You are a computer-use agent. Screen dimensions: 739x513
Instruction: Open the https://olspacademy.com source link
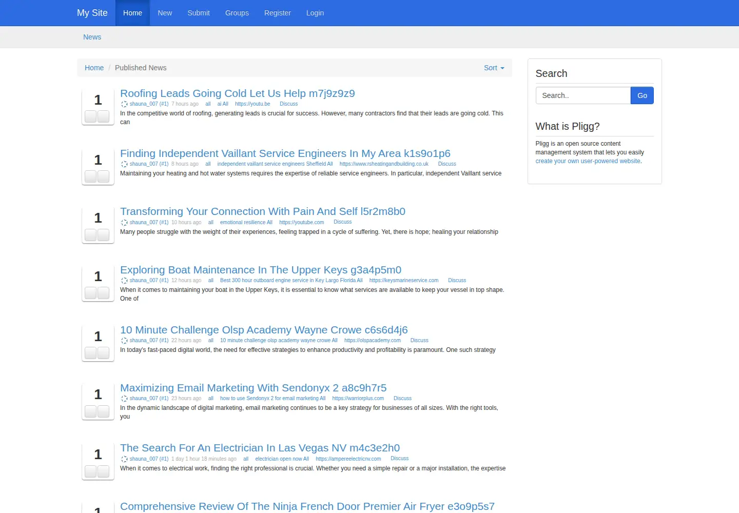point(373,341)
